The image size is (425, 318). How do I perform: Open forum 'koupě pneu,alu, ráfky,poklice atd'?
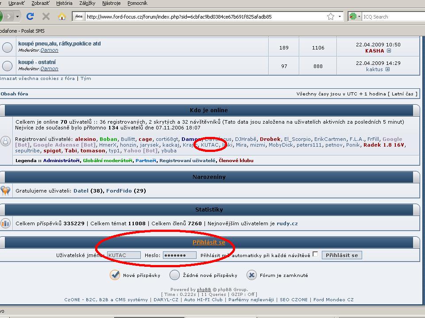59,44
